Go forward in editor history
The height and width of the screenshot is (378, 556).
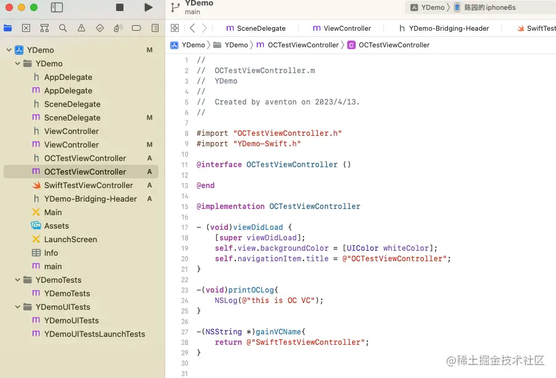point(204,28)
